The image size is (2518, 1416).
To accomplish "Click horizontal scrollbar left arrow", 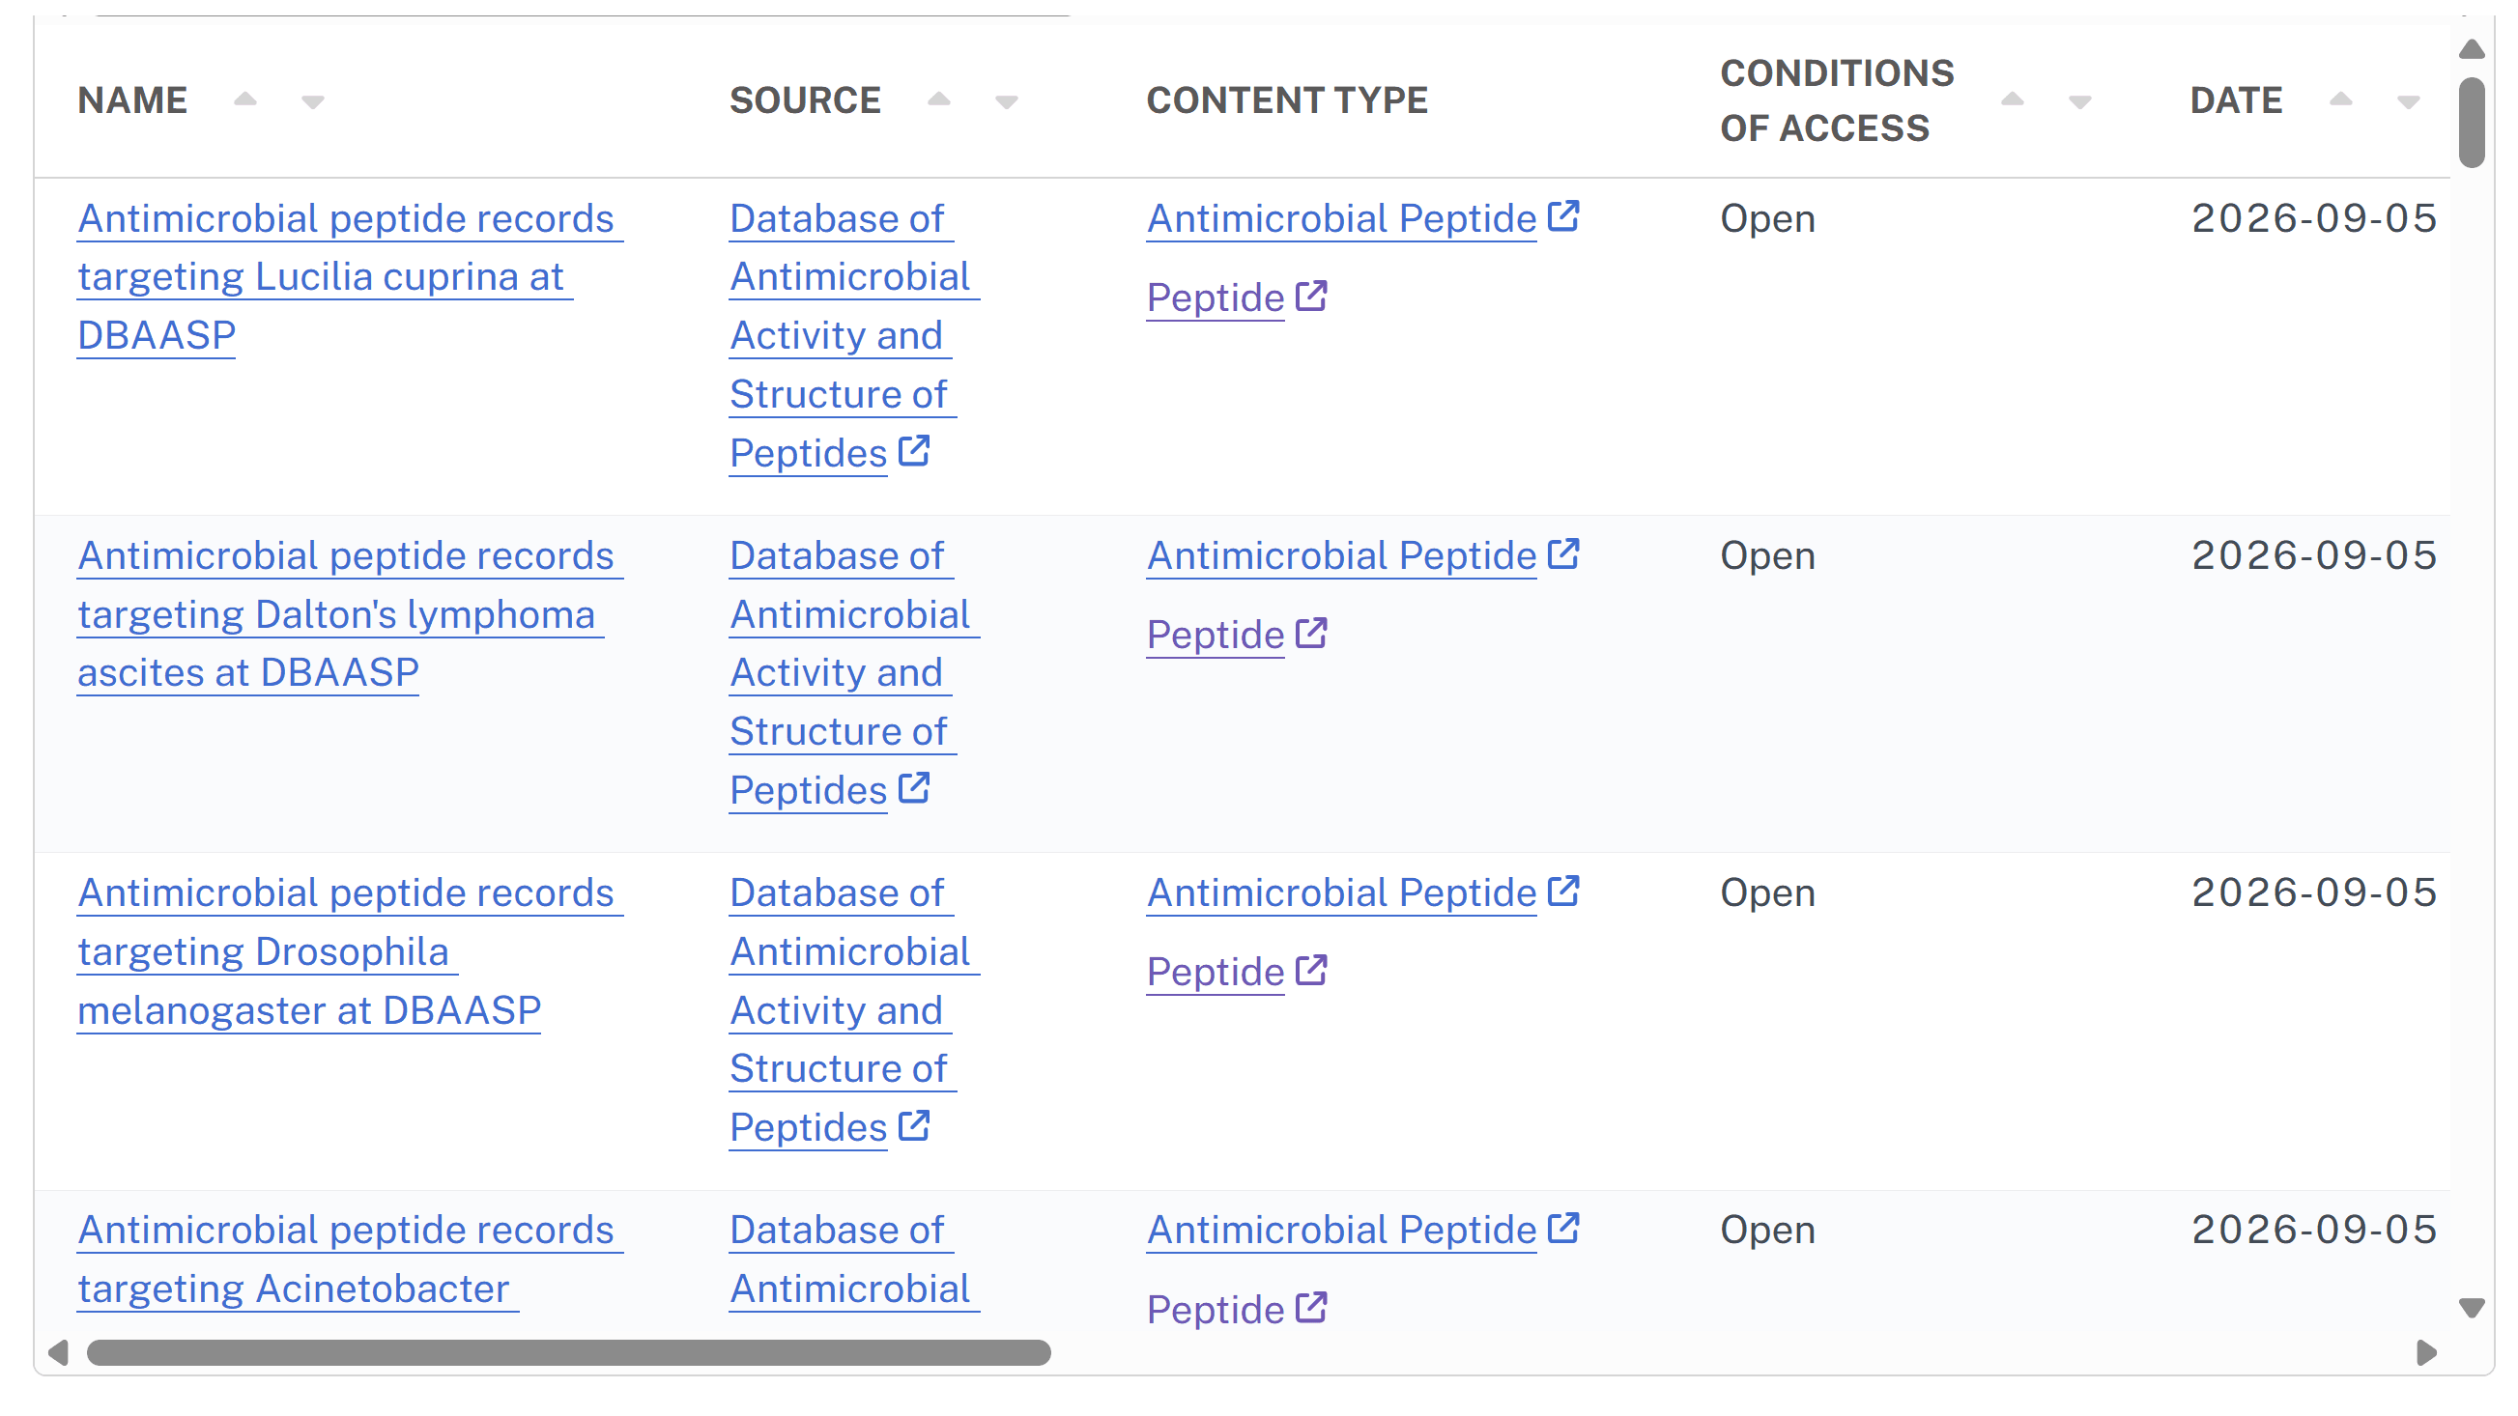I will coord(59,1352).
